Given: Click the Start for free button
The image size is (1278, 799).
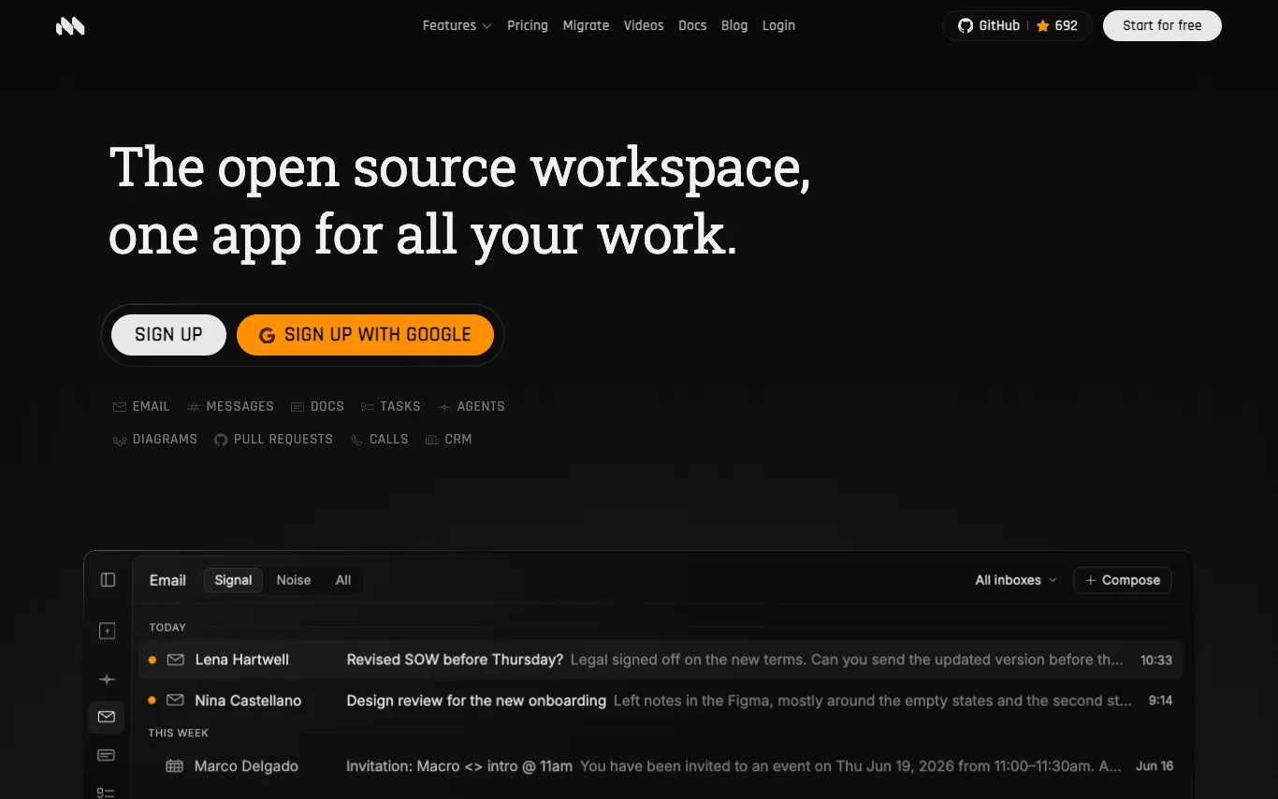Looking at the screenshot, I should [1162, 25].
